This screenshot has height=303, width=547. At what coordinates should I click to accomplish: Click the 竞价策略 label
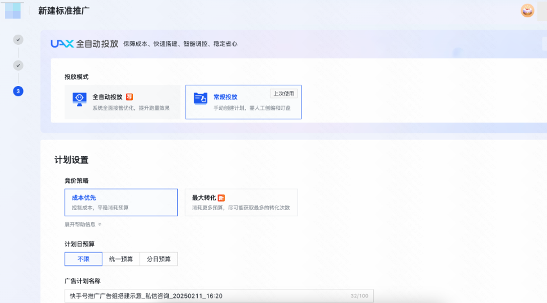(76, 180)
